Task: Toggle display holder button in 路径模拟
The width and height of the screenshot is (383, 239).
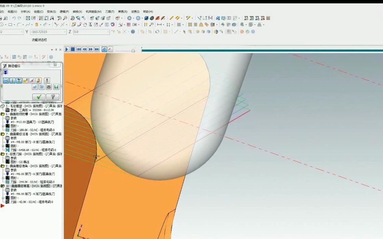Action: [x=19, y=80]
